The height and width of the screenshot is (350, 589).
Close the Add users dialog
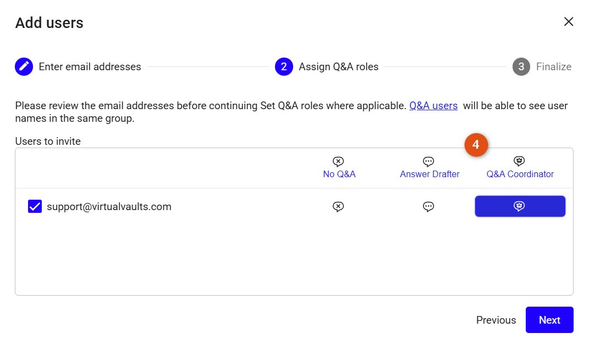[568, 22]
